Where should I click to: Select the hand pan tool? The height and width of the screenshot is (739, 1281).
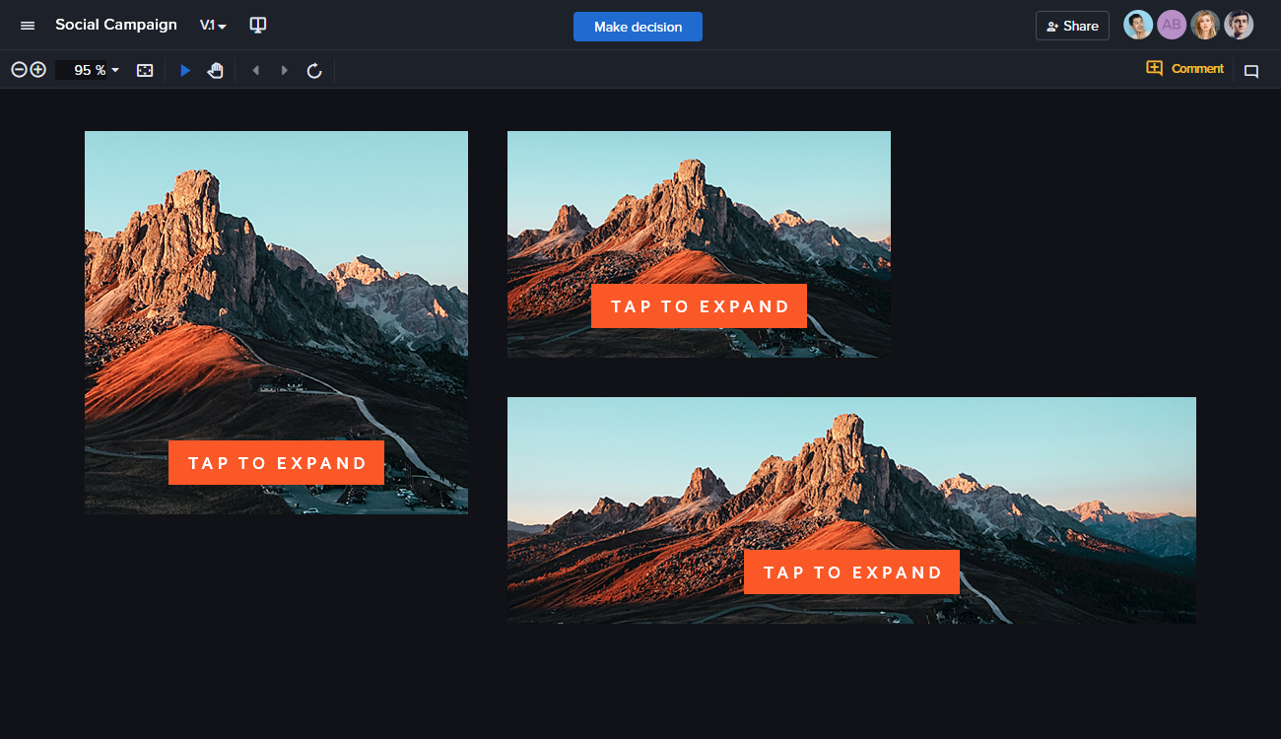[215, 71]
